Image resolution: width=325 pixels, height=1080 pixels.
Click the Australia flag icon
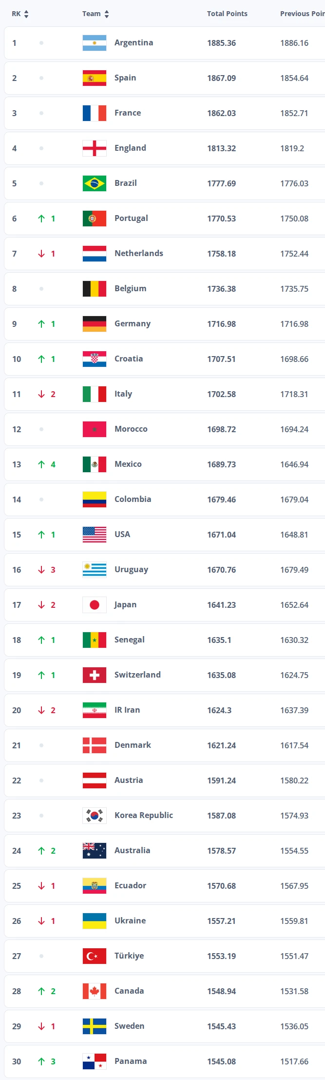95,851
